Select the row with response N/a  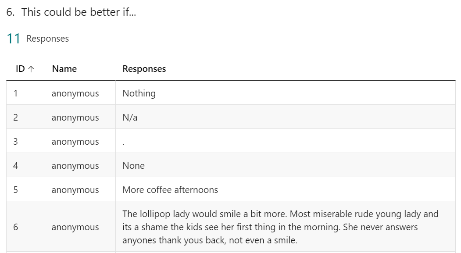tap(231, 117)
